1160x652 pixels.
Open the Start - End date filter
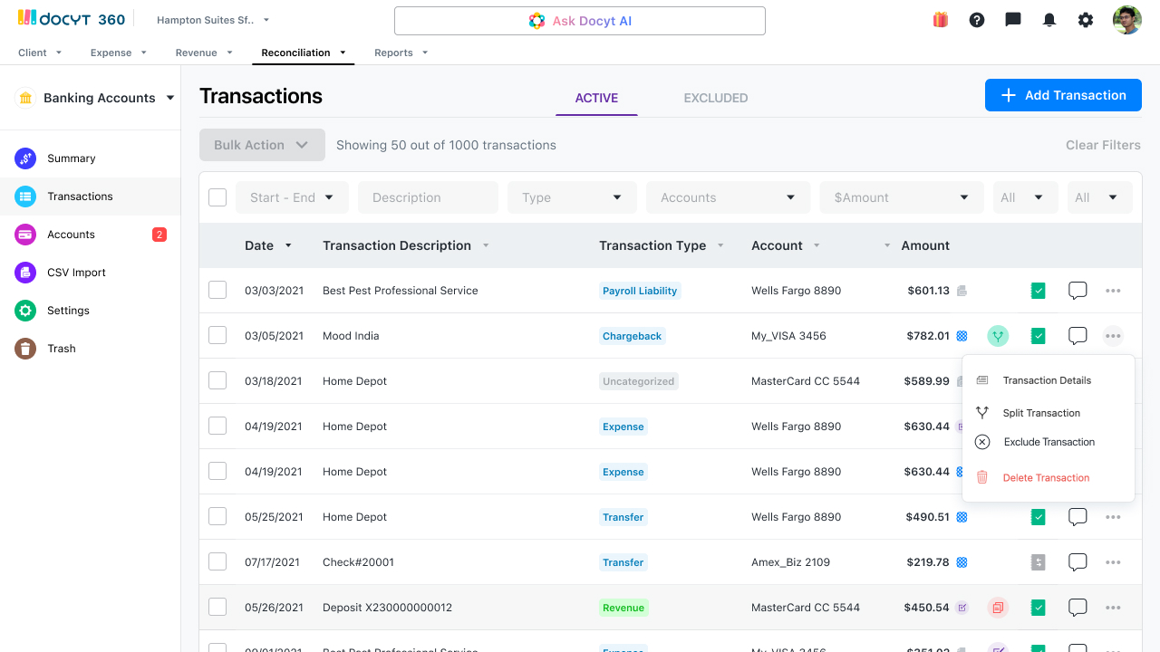click(292, 197)
